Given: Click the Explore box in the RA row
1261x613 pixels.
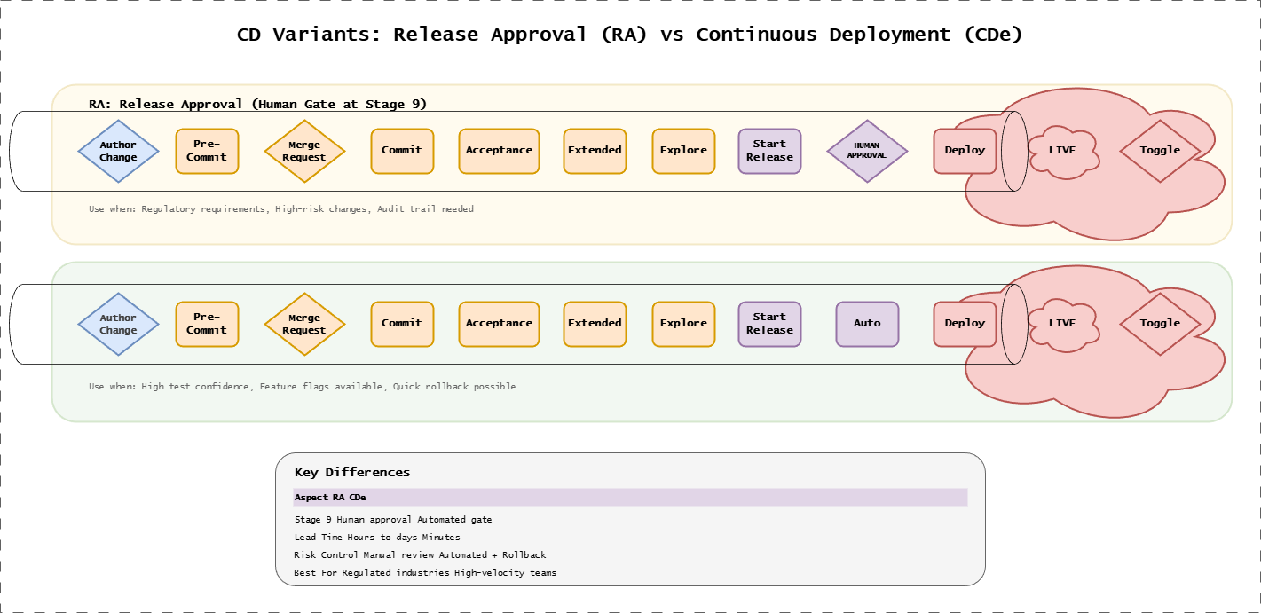Looking at the screenshot, I should click(x=683, y=151).
